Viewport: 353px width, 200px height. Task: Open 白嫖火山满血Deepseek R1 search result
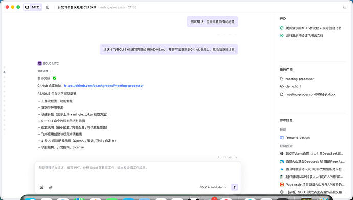point(312,161)
